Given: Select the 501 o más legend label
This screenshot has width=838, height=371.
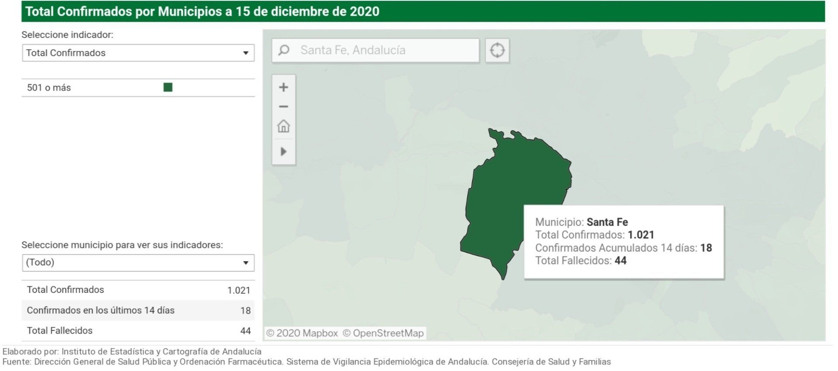Looking at the screenshot, I should (x=49, y=88).
